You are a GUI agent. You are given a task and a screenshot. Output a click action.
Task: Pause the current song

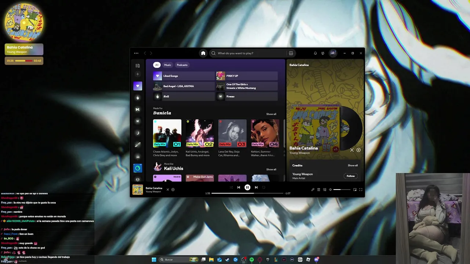pyautogui.click(x=247, y=187)
